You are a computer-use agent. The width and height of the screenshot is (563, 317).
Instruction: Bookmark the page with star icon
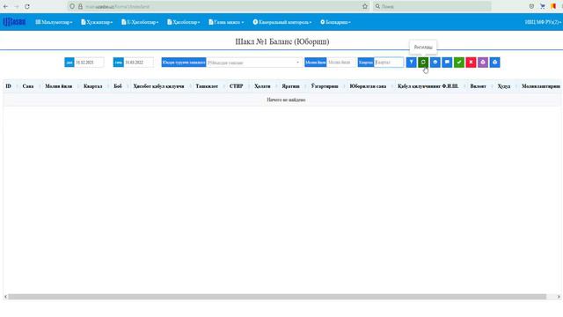(365, 6)
